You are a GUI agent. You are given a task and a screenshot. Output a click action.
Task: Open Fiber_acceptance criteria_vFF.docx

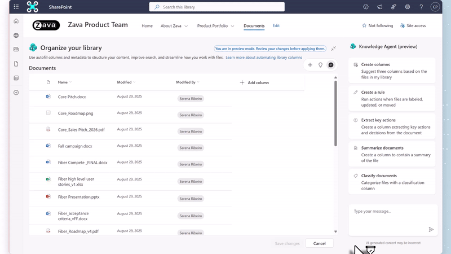coord(73,216)
